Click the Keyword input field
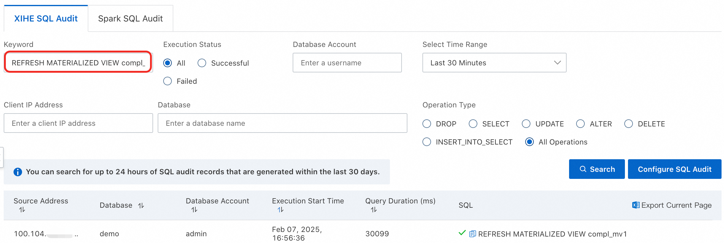724x243 pixels. tap(78, 63)
